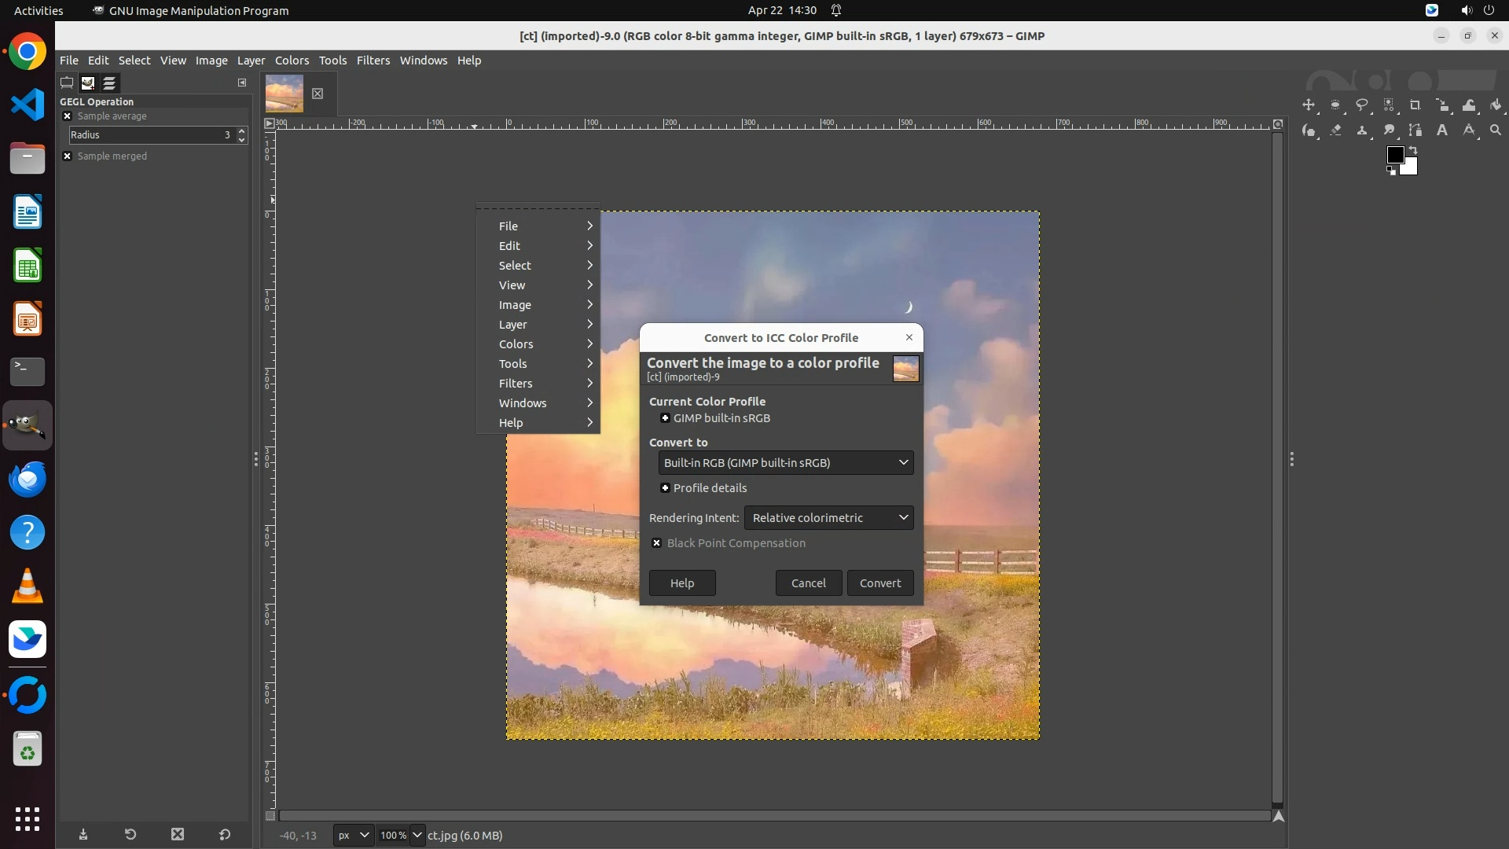Click the ct.jpg image tab thumbnail
The image size is (1509, 849).
[x=285, y=94]
